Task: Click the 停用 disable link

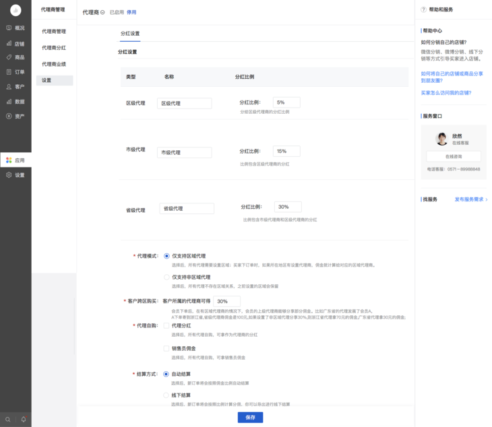Action: (x=131, y=12)
